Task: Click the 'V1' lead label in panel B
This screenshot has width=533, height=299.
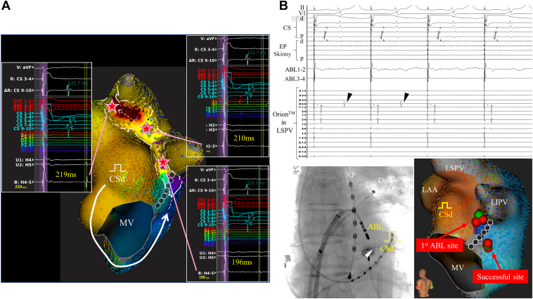Action: (302, 13)
